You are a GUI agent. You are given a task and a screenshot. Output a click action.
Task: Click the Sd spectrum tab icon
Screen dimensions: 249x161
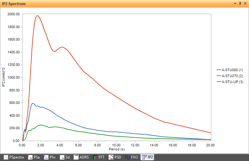pyautogui.click(x=62, y=157)
